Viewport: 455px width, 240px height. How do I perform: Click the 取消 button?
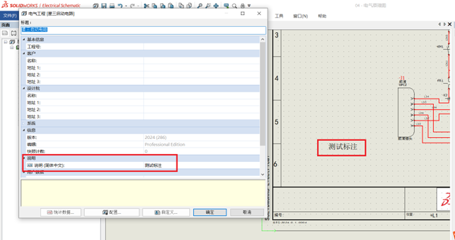pos(247,212)
